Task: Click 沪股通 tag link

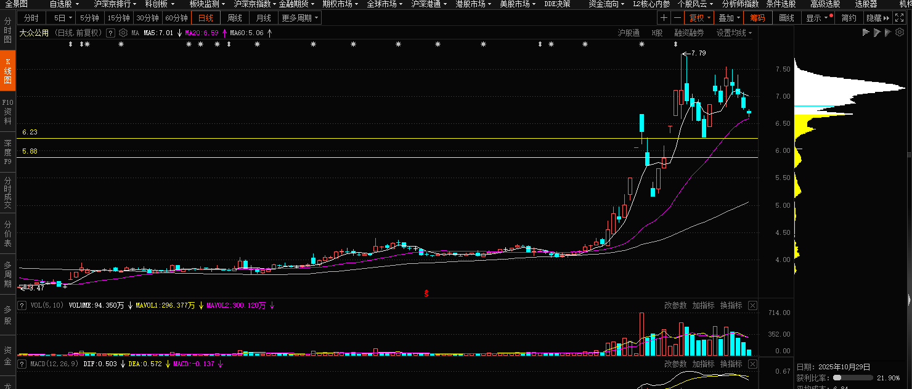Action: 629,33
